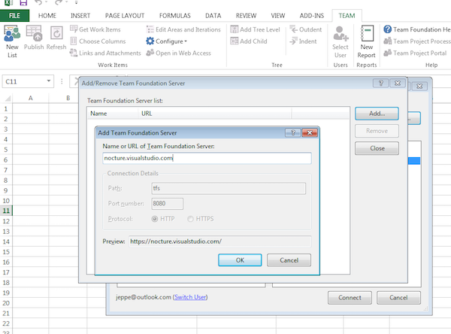451x334 pixels.
Task: Open Choose Columns
Action: [98, 41]
